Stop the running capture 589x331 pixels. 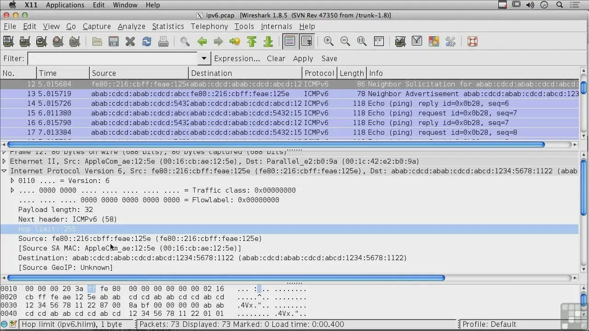click(58, 41)
